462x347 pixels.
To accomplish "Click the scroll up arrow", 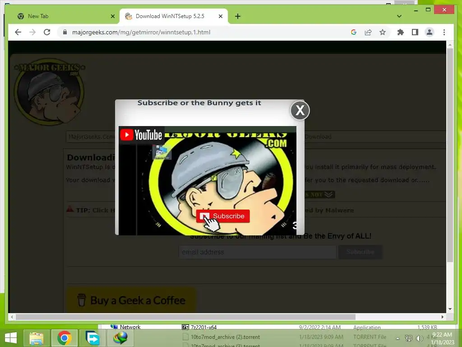I will tap(450, 45).
